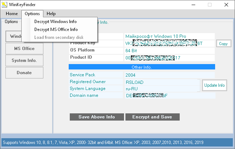Screen dimensions: 235x149
Task: Edit the Registered Owner field RSLOAD
Action: (x=162, y=82)
